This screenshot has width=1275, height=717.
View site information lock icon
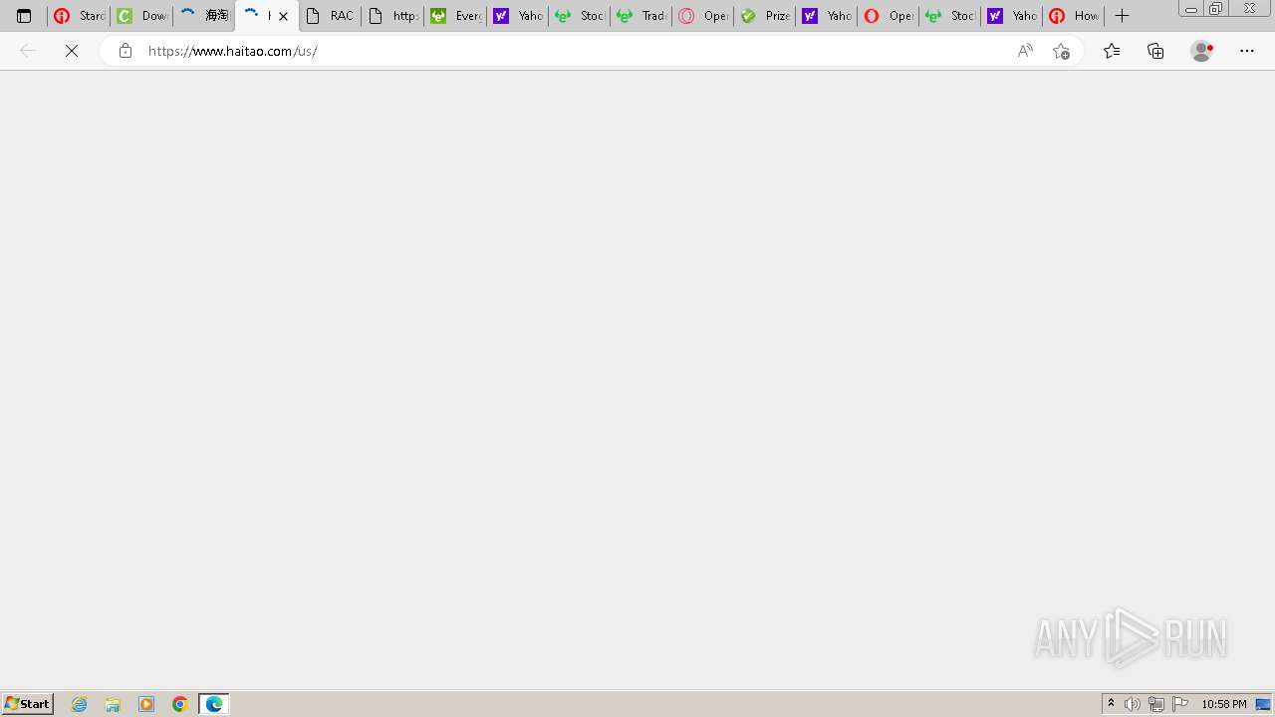(x=126, y=51)
